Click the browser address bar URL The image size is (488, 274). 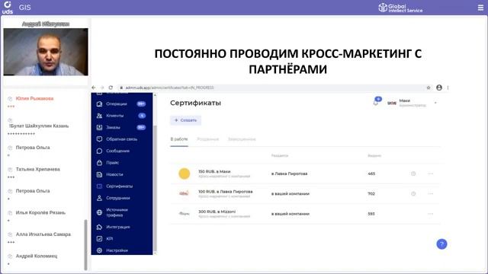[x=169, y=88]
